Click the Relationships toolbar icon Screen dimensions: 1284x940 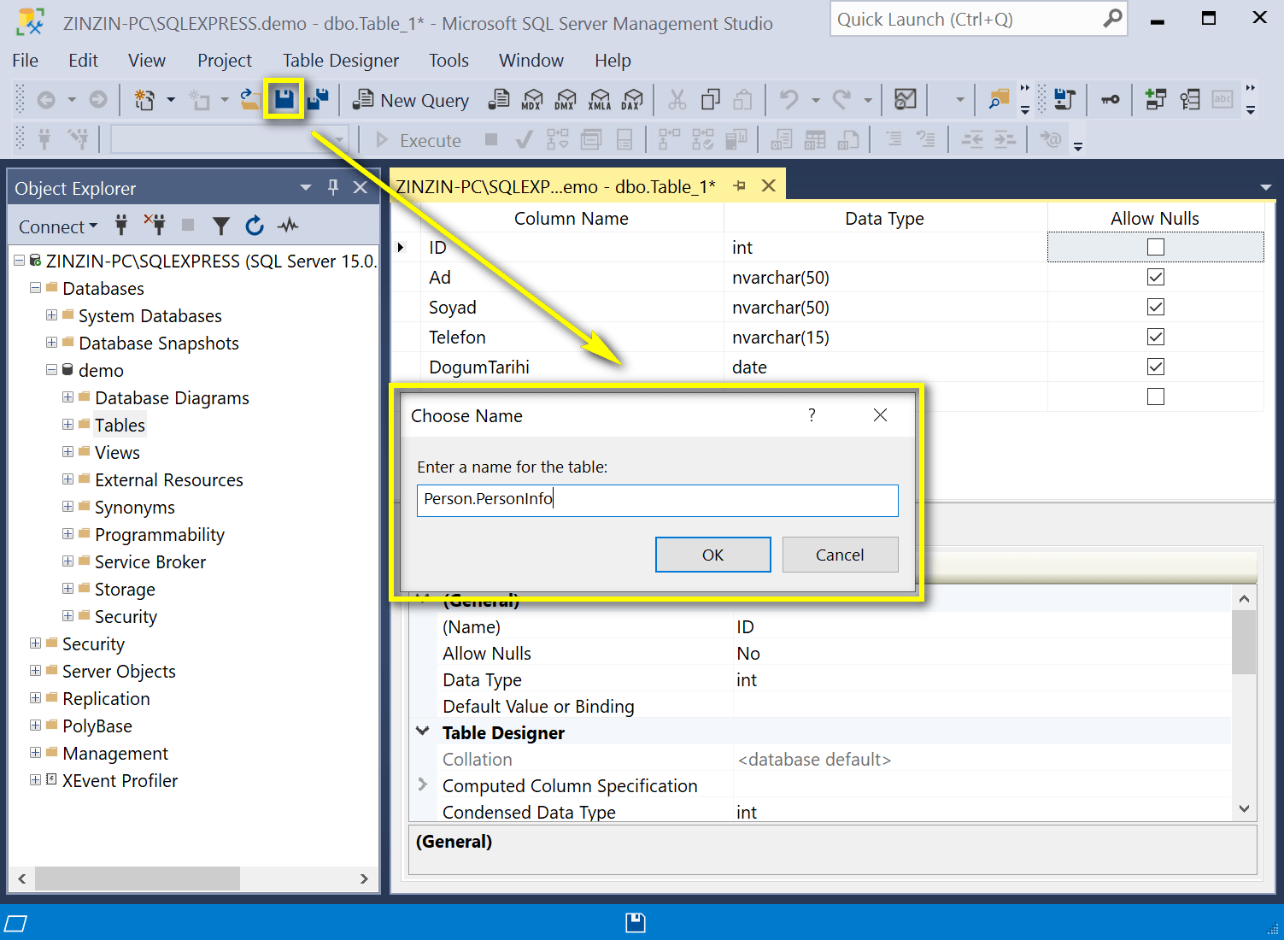(x=1155, y=99)
